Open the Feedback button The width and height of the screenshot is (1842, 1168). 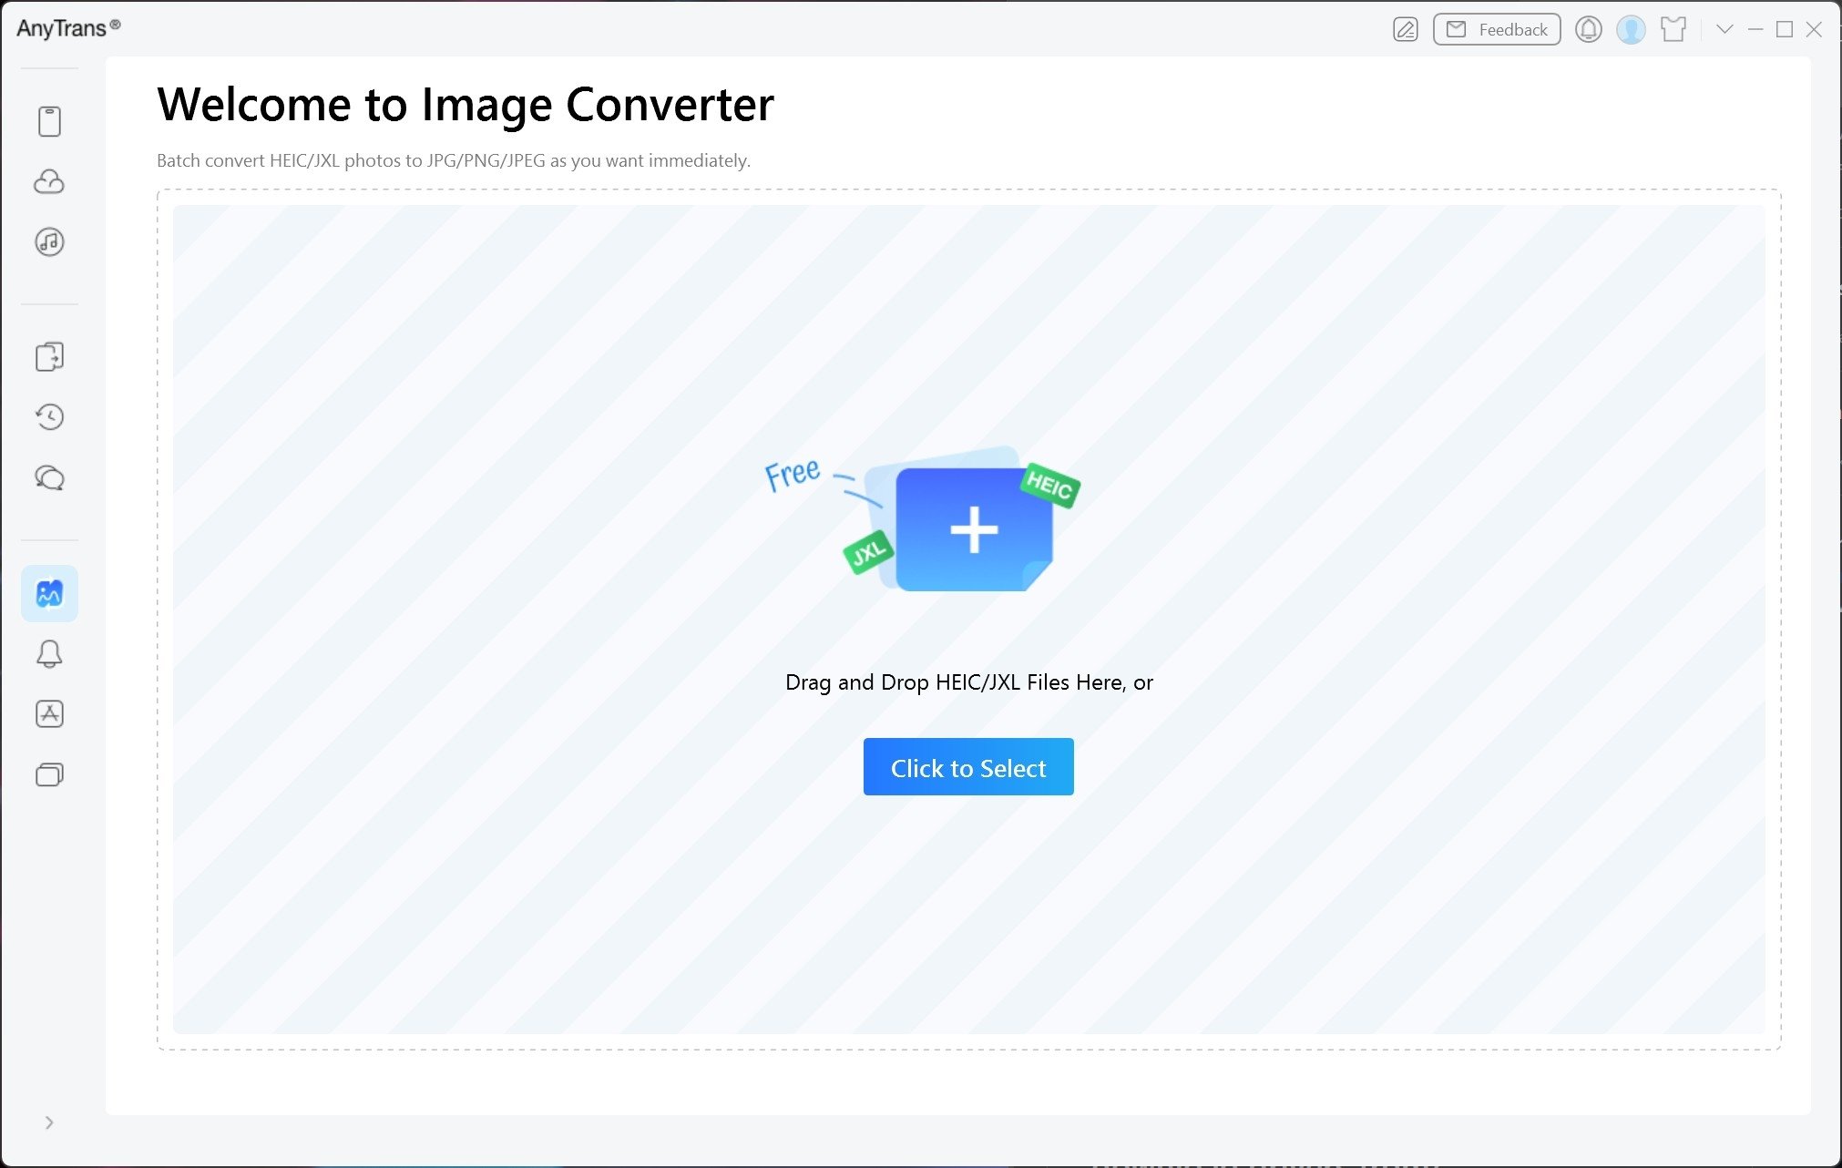coord(1497,30)
